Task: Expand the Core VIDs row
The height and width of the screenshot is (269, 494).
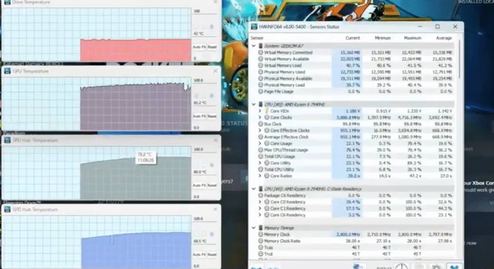Action: click(x=260, y=111)
